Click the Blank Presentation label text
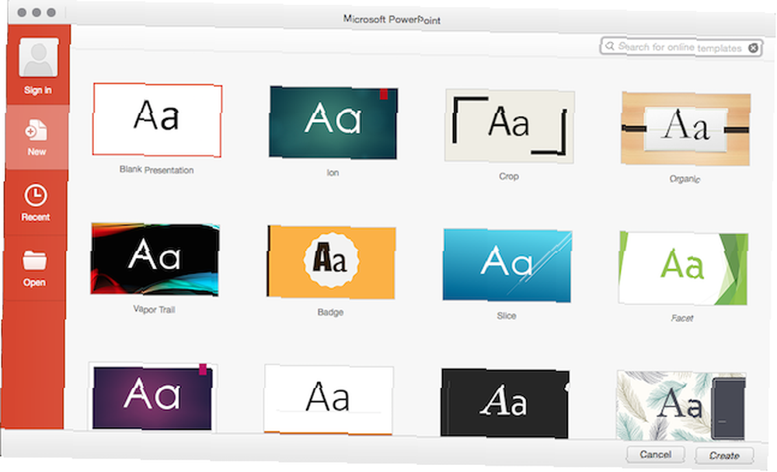The width and height of the screenshot is (777, 472). [x=157, y=170]
